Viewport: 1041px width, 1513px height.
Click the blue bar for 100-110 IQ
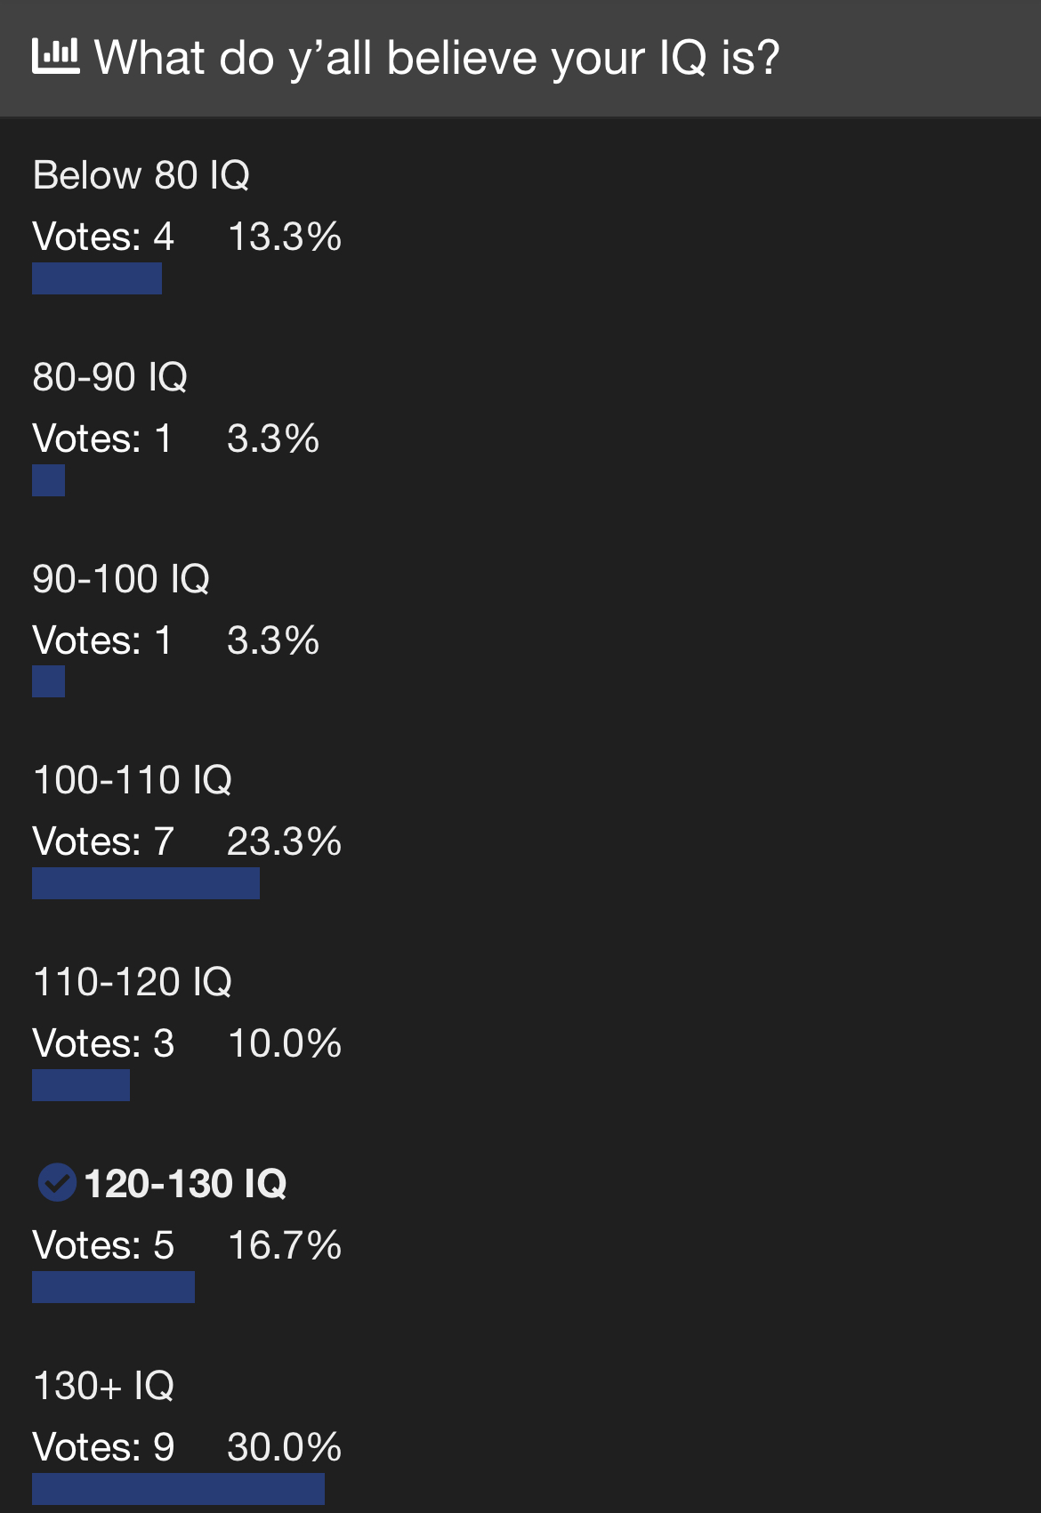[146, 883]
